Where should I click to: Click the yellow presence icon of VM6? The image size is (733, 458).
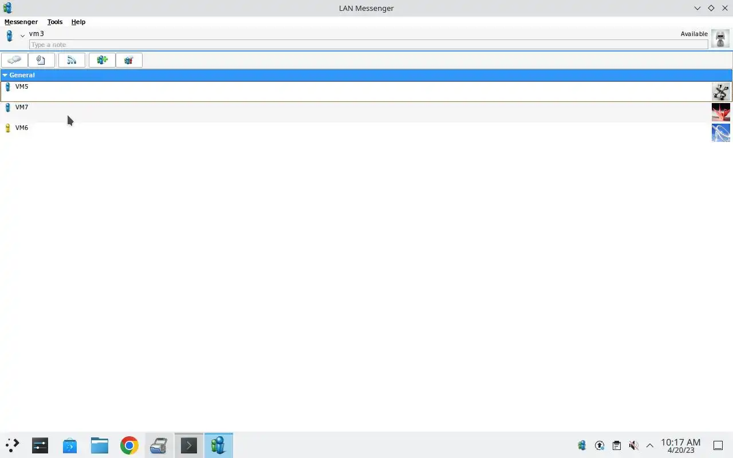(7, 128)
